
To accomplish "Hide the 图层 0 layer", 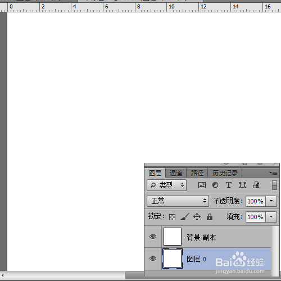I will click(153, 259).
